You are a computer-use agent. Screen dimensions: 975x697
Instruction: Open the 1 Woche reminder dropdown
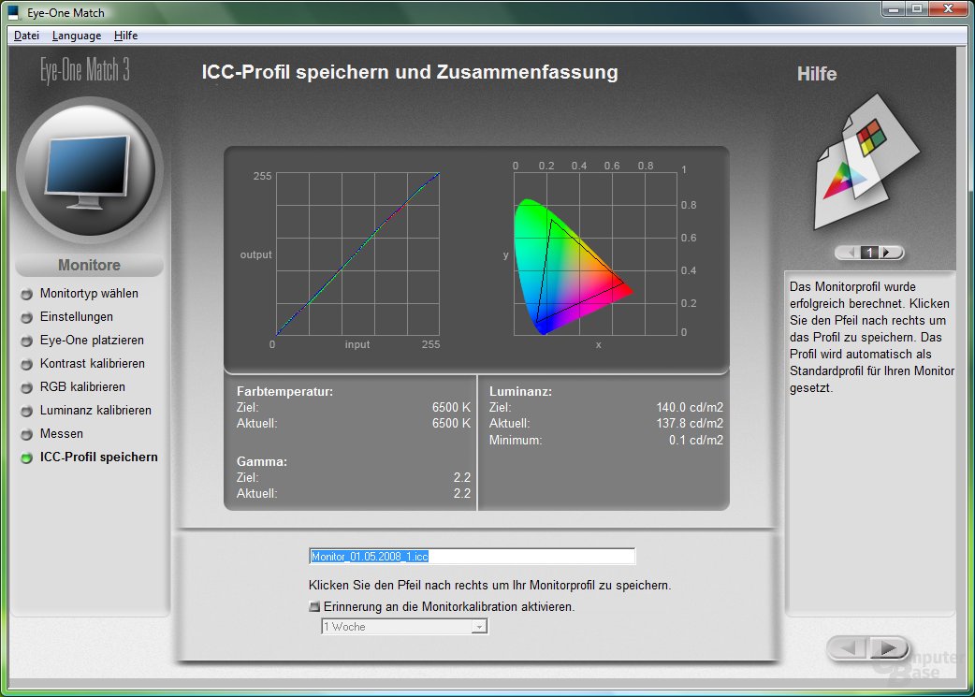coord(404,627)
